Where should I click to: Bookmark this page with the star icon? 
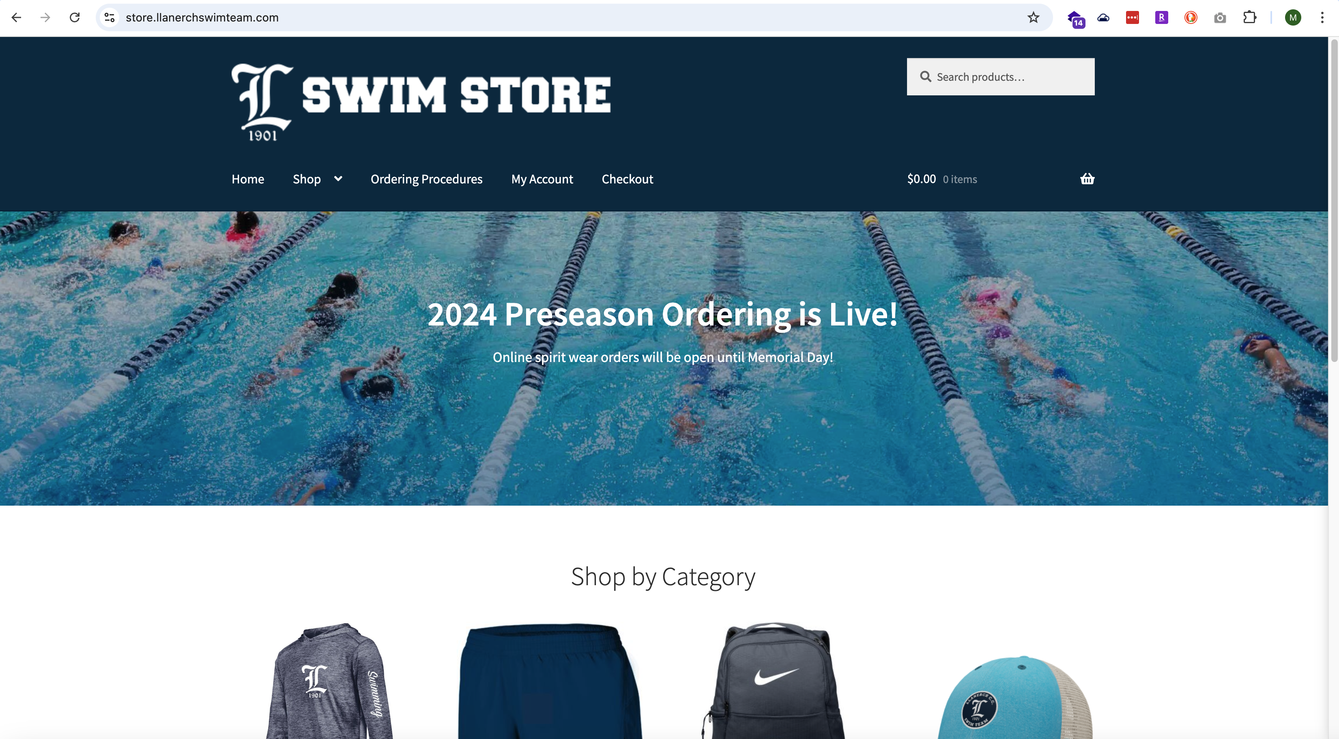(x=1034, y=18)
